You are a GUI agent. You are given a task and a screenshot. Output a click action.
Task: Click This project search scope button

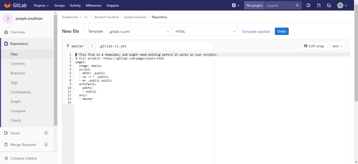click(x=254, y=5)
